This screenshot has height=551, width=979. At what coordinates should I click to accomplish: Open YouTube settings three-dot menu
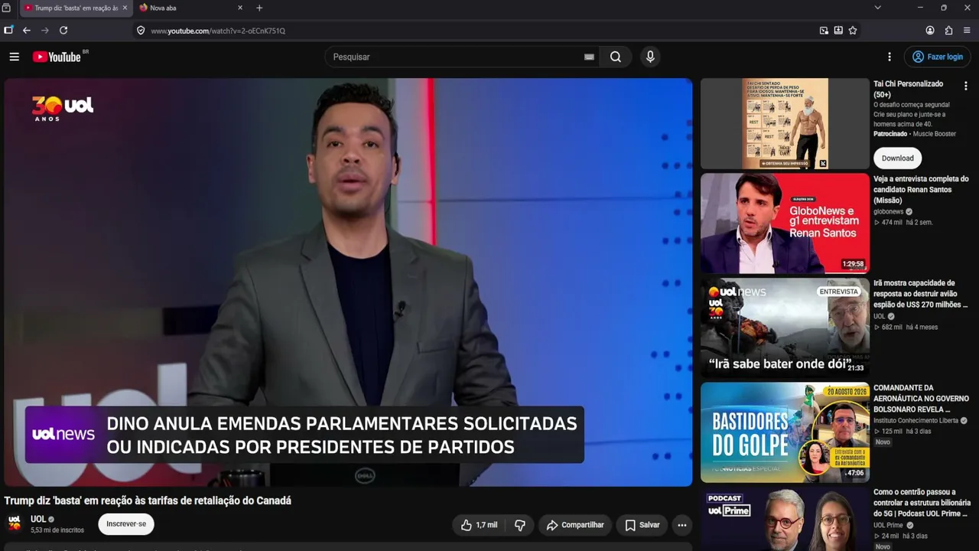pos(889,57)
